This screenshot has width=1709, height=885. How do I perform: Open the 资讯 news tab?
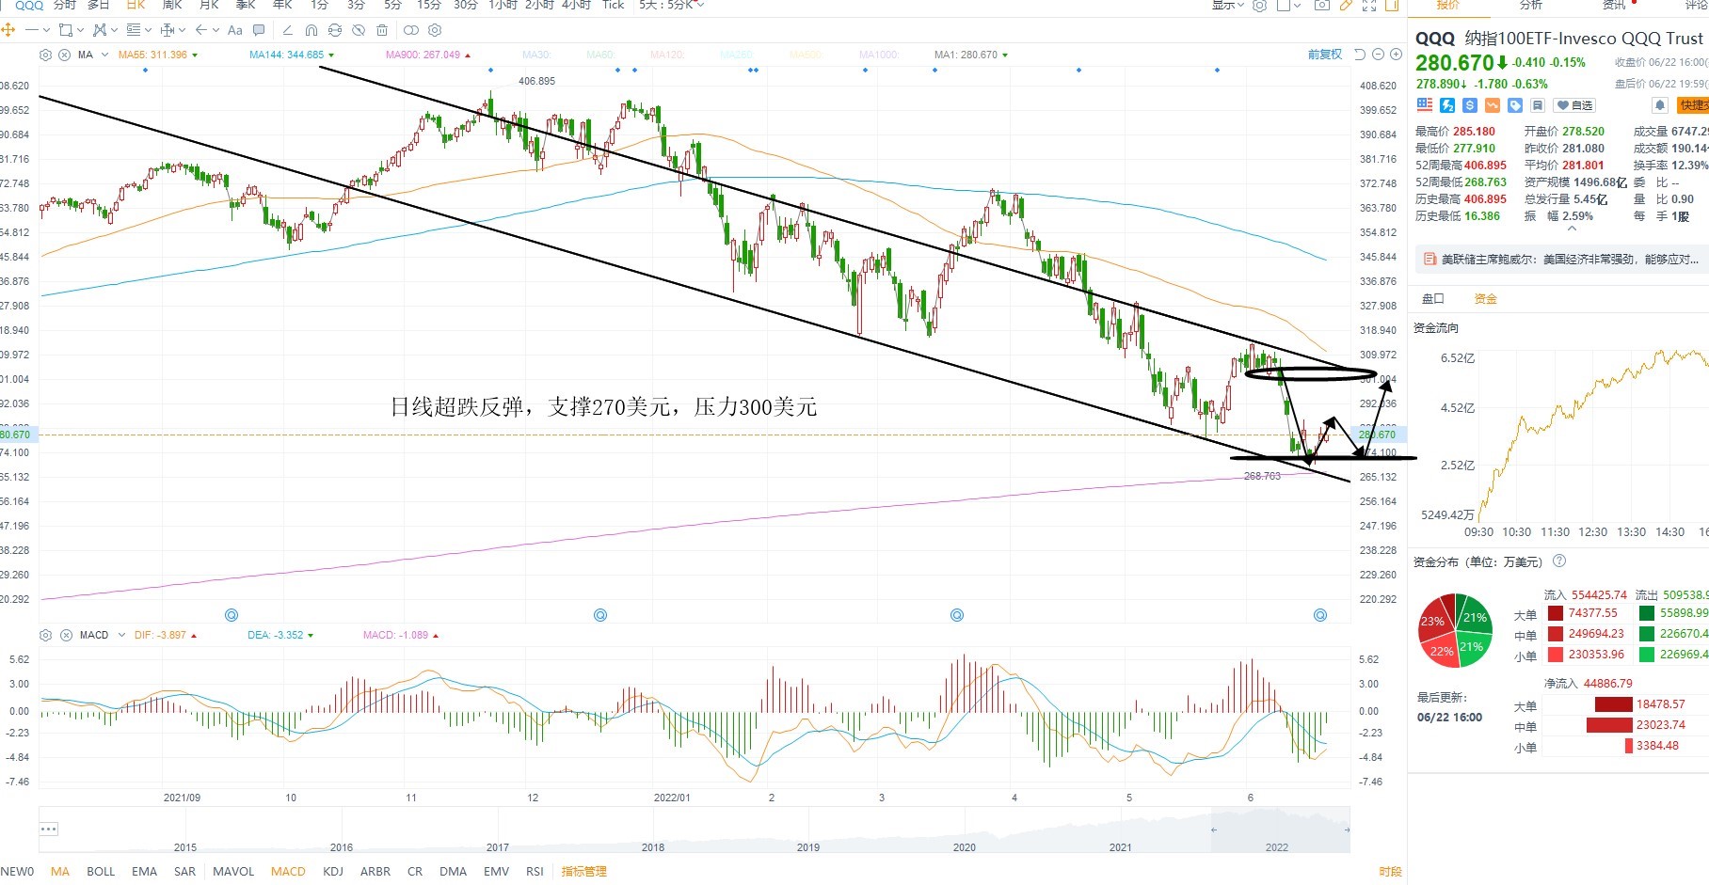click(1614, 5)
